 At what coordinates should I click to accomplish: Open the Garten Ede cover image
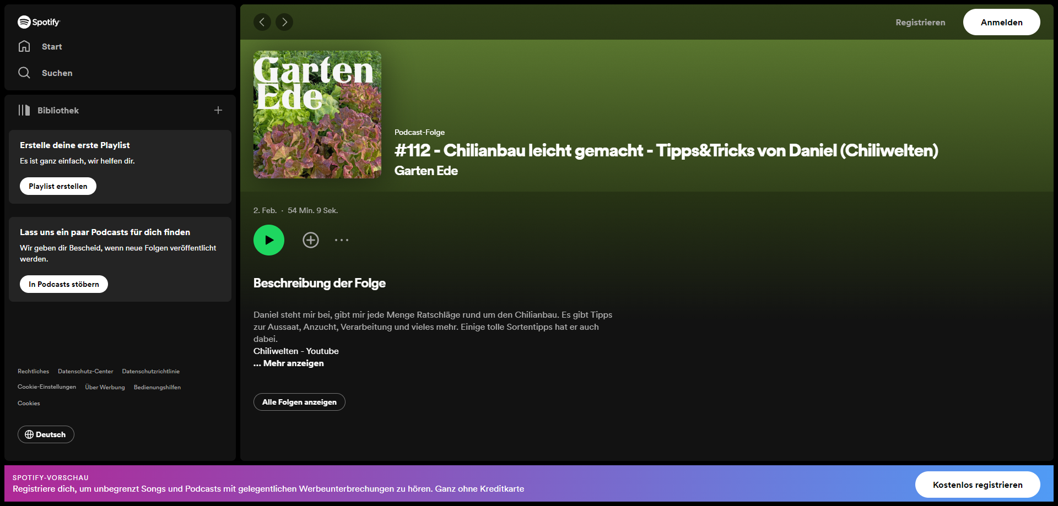(x=317, y=115)
